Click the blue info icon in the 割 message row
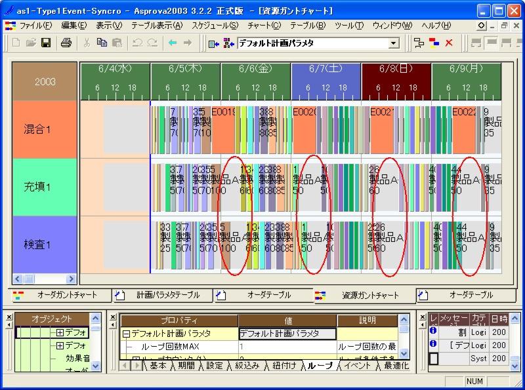The image size is (525, 390). (x=433, y=331)
